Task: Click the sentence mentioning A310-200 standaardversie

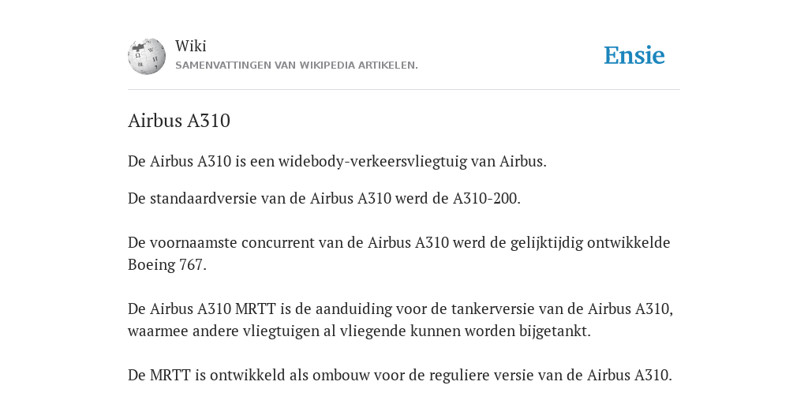Action: [324, 198]
